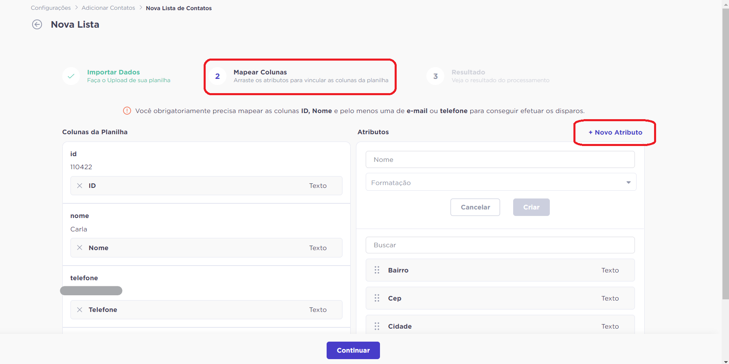729x364 pixels.
Task: Focus the Nome attribute input field
Action: point(500,159)
